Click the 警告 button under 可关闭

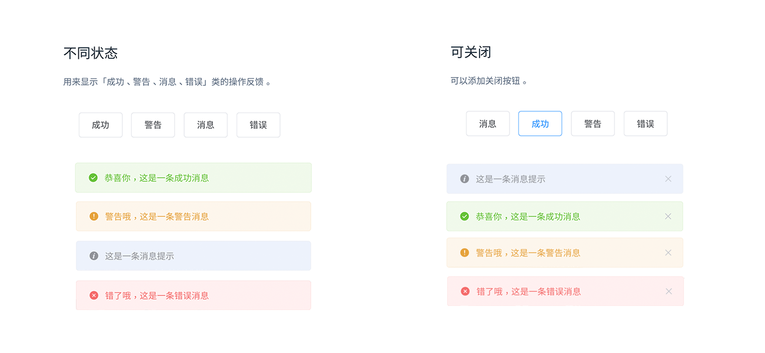click(593, 124)
